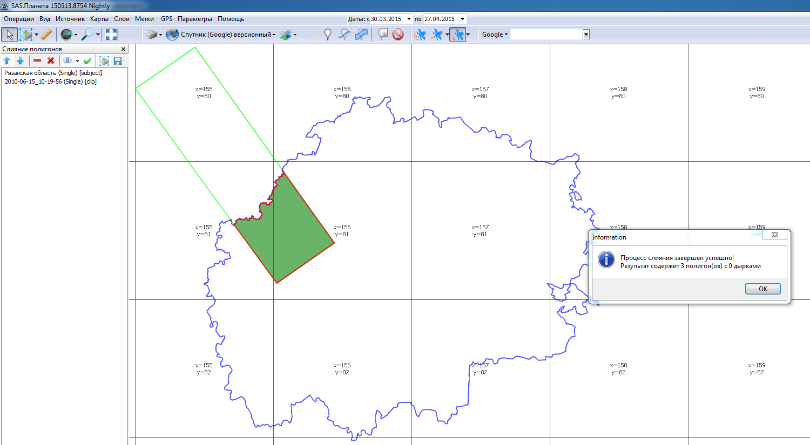Click OK in Information dialog
This screenshot has height=445, width=810.
[x=762, y=289]
